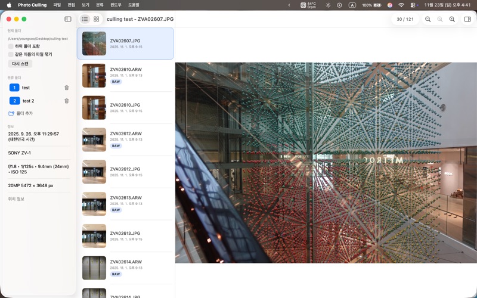The image size is (477, 298).
Task: Expand hidden menu bar items chevron
Action: click(x=289, y=5)
